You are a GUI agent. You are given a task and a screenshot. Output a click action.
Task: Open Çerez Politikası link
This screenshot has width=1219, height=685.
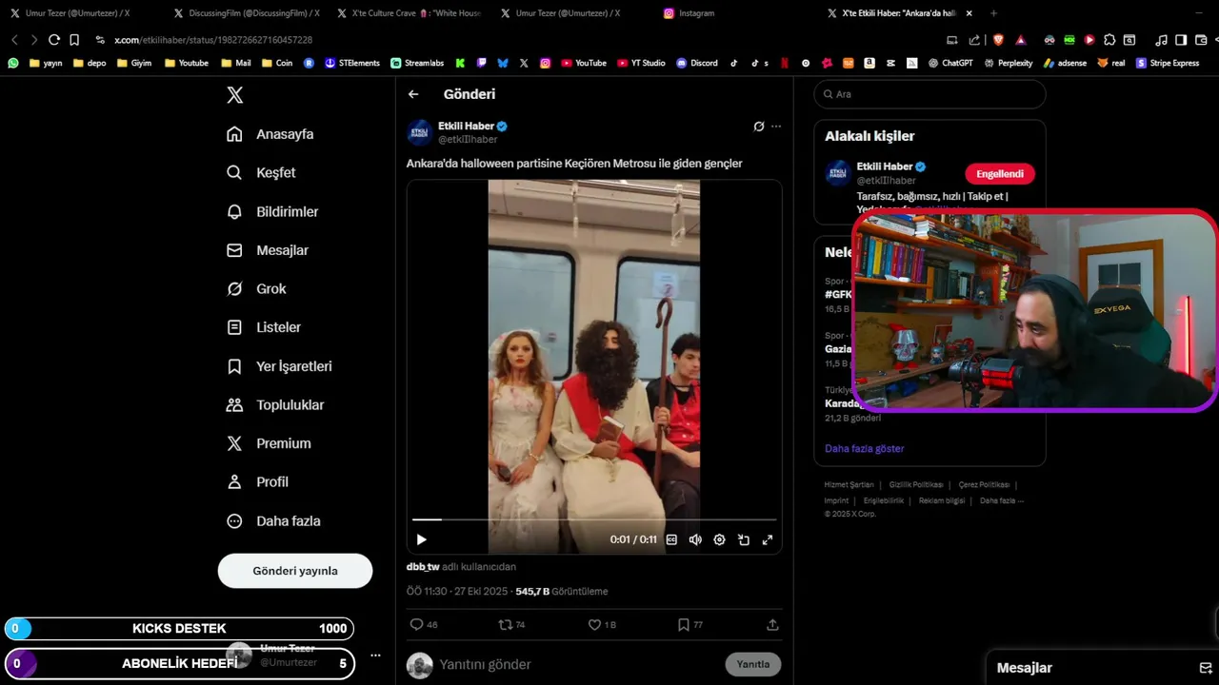coord(984,485)
